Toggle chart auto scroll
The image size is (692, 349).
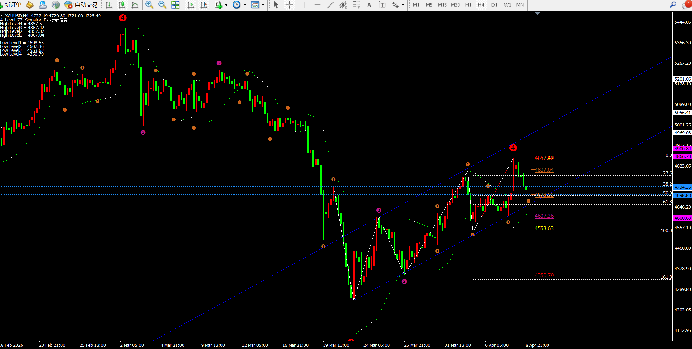(191, 5)
